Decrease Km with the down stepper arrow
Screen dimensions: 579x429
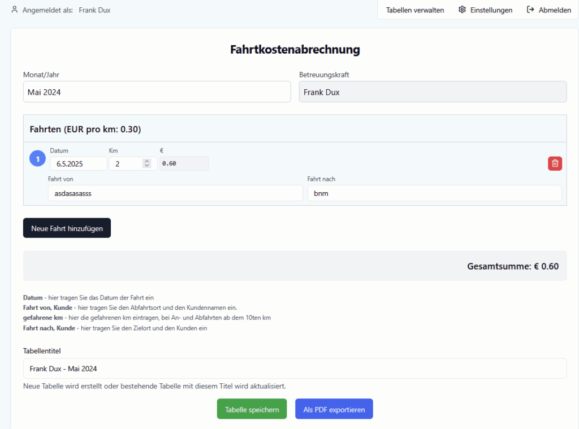coord(147,166)
